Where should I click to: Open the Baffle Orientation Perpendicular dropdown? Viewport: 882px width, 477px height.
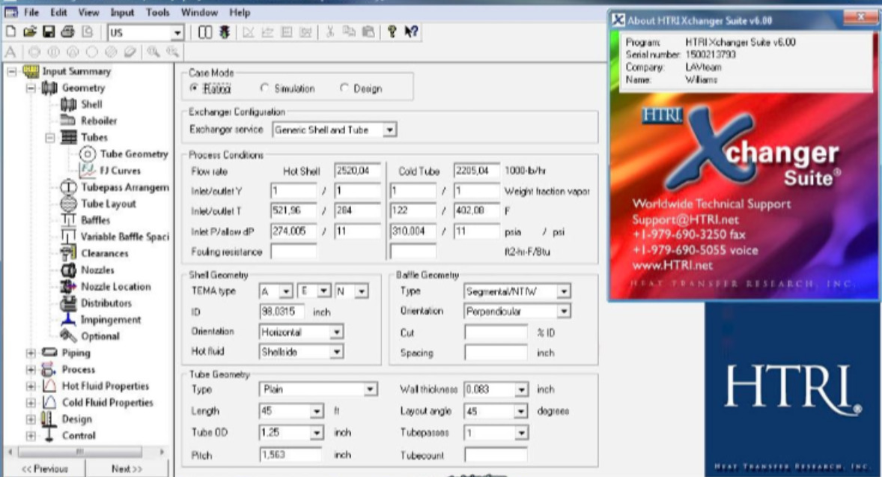coord(564,311)
